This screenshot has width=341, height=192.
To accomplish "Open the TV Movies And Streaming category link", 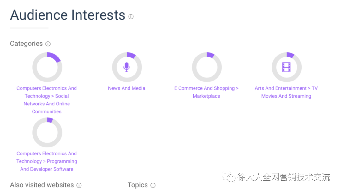I will 286,92.
